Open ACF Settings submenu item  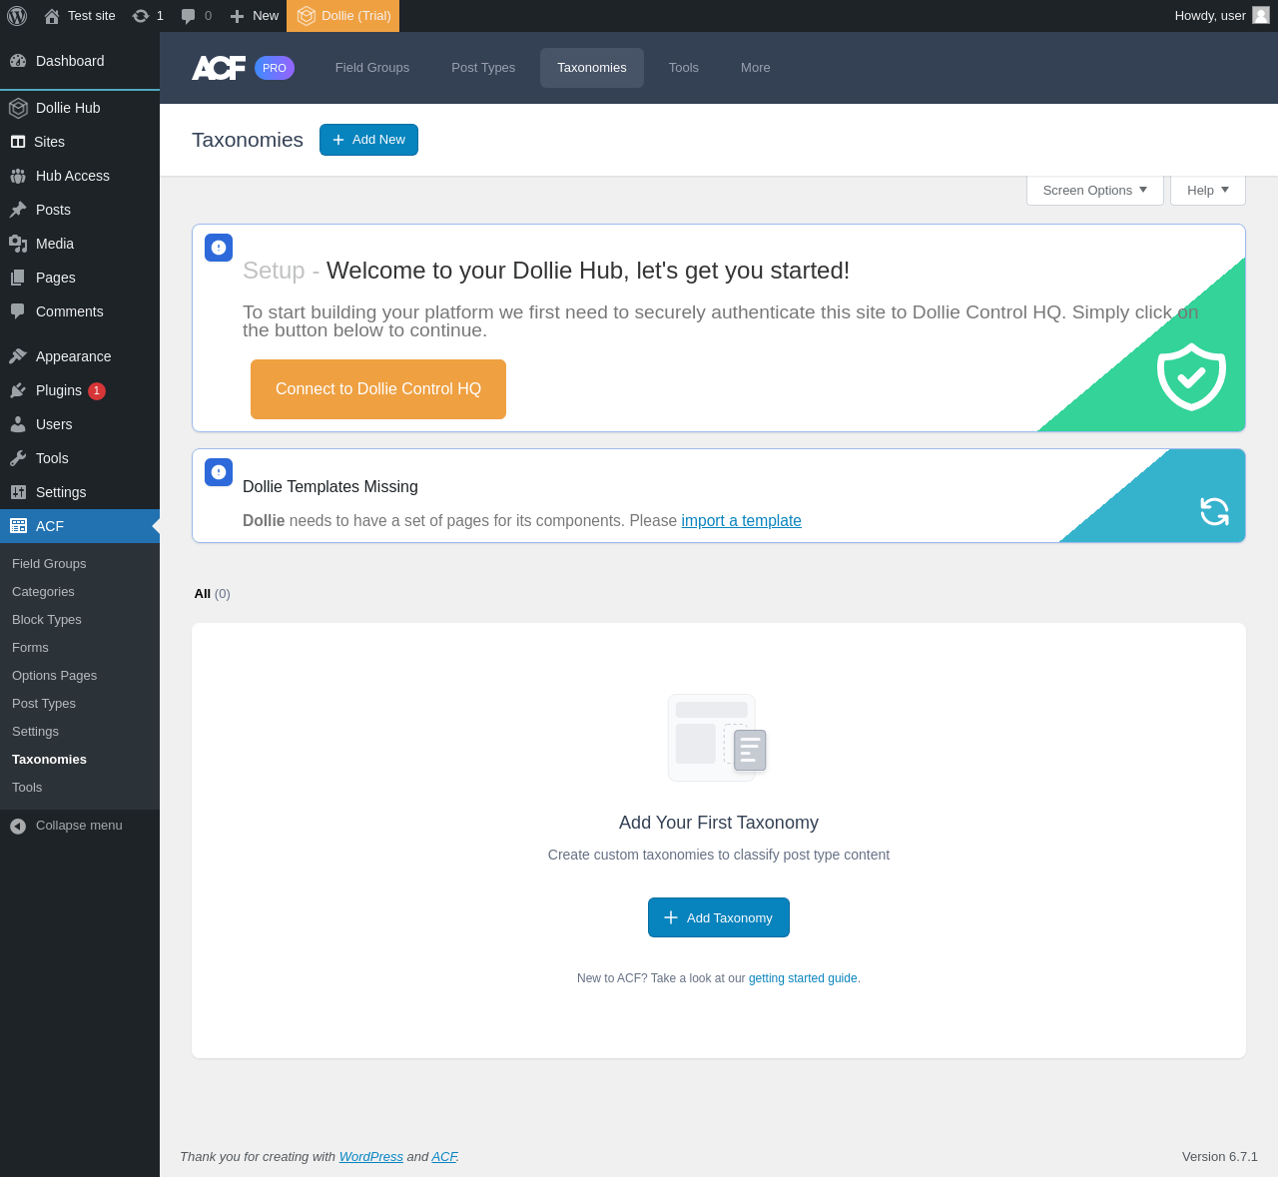[80, 732]
